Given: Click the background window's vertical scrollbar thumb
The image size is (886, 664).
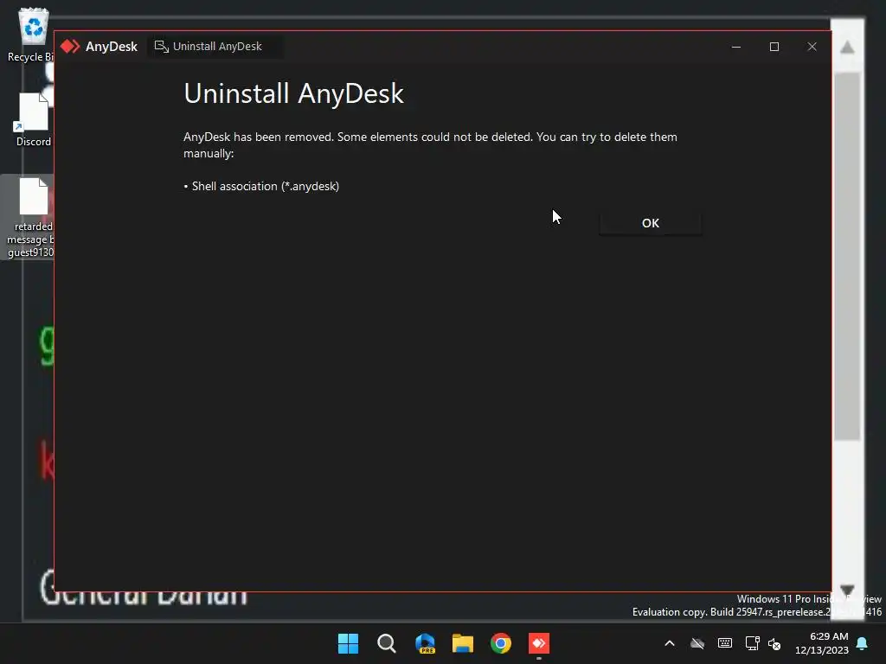Looking at the screenshot, I should 847,256.
